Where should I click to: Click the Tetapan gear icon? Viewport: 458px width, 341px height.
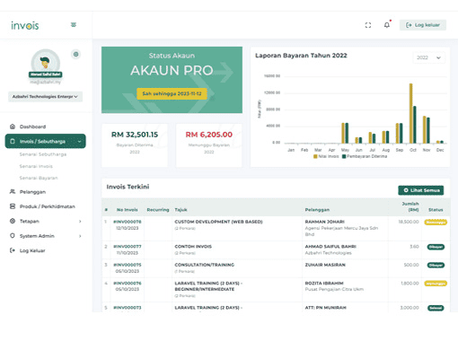coord(13,221)
